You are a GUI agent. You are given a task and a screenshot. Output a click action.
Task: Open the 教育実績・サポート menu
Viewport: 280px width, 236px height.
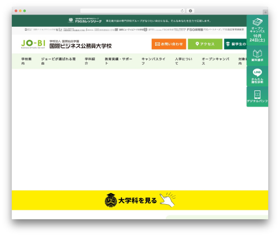118,61
